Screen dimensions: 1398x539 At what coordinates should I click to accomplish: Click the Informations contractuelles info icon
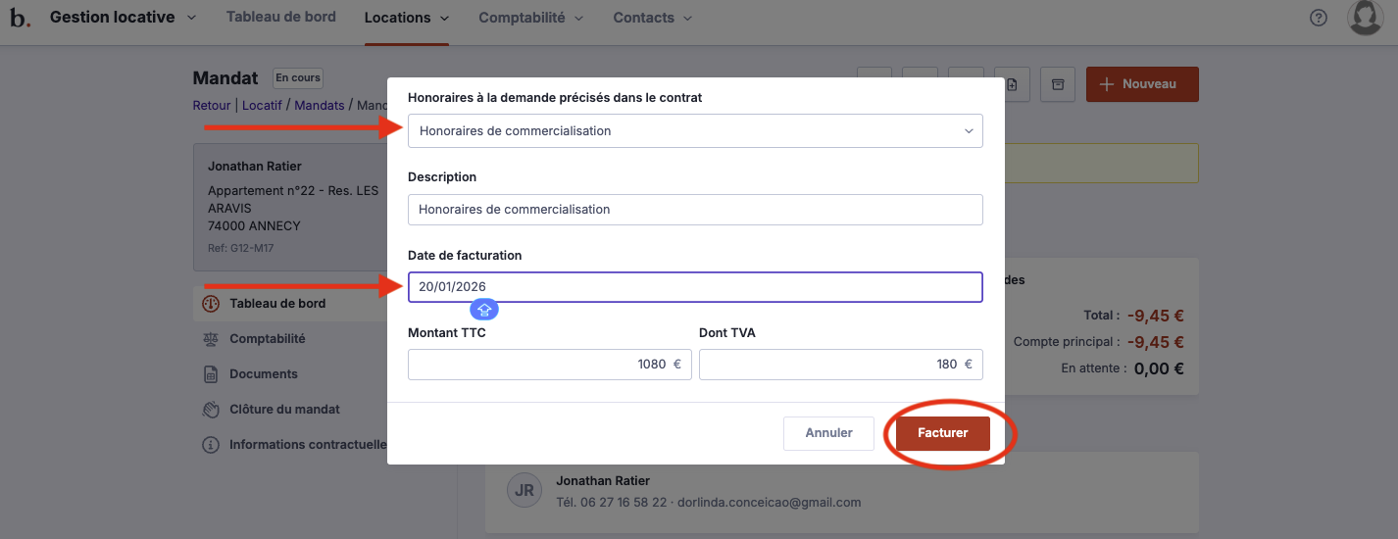tap(210, 445)
